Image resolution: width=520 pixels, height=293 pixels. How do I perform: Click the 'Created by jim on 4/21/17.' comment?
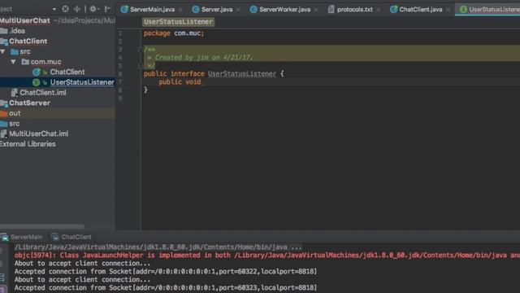pyautogui.click(x=204, y=58)
